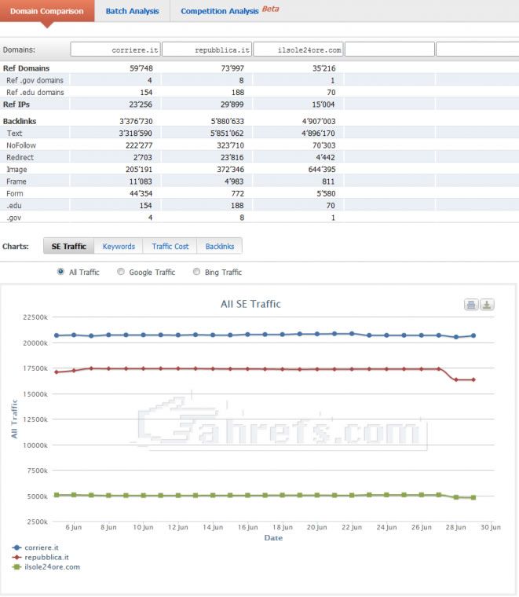Image resolution: width=519 pixels, height=597 pixels.
Task: Focus the ilsole24ore.com domain field
Action: [x=298, y=49]
